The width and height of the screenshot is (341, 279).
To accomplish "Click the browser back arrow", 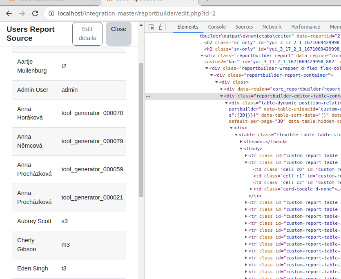I will click(x=9, y=13).
